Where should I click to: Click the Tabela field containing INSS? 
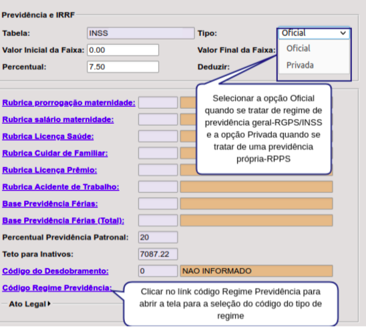[140, 33]
